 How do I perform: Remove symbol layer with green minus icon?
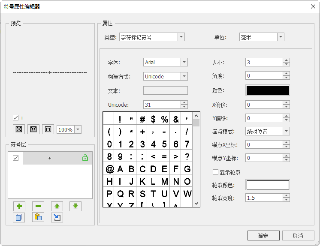pos(38,206)
